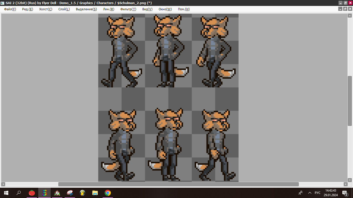Image resolution: width=353 pixels, height=198 pixels.
Task: Open the castle icon app on taskbar
Action: pyautogui.click(x=57, y=193)
